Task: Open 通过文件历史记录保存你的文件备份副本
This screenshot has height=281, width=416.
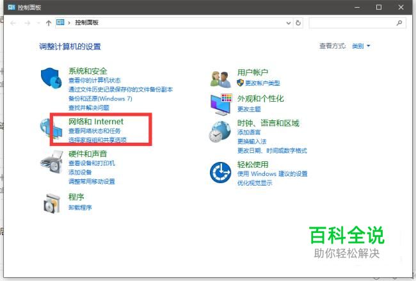Action: click(120, 90)
